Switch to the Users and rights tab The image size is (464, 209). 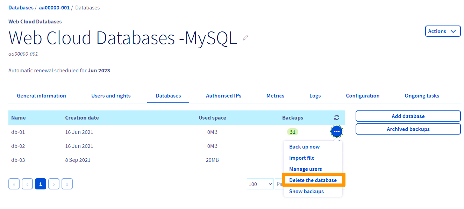[x=111, y=95]
